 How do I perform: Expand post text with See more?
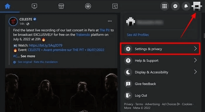click(28, 56)
